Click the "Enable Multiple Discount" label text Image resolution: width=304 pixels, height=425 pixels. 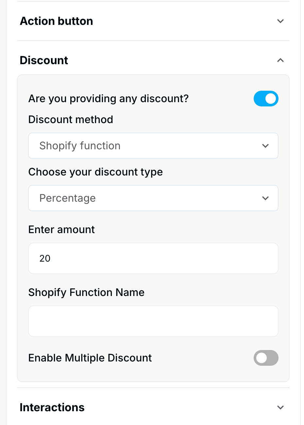pyautogui.click(x=90, y=358)
